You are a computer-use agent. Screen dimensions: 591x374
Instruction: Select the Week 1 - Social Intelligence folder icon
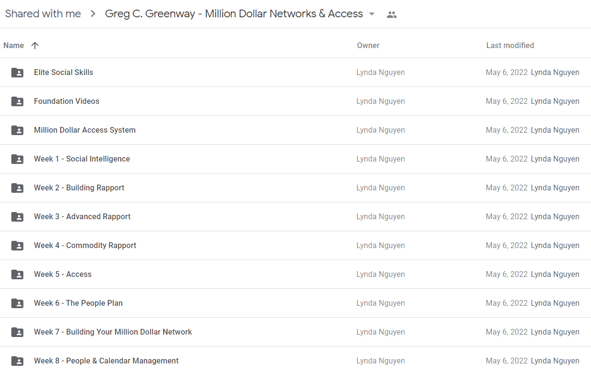(x=17, y=159)
